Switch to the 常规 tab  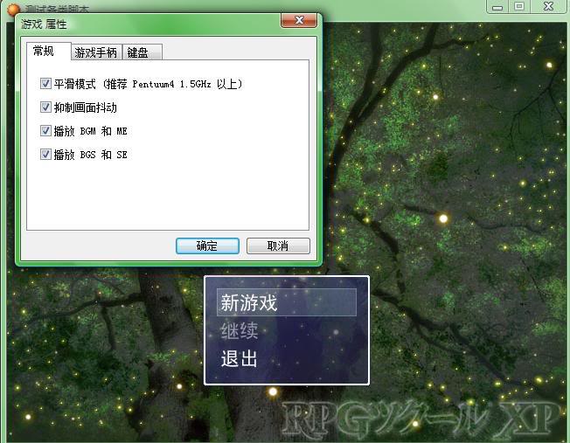tap(48, 52)
